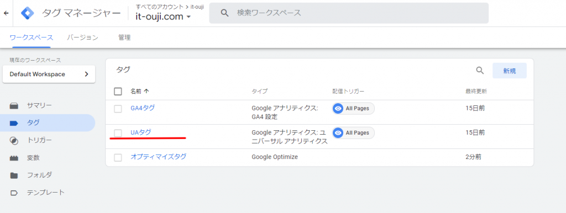Click the Tag Manager logo icon
Image resolution: width=566 pixels, height=213 pixels.
pos(28,13)
